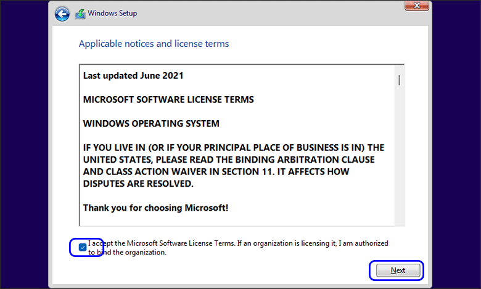Click 'WINDOWS OPERATING SYSTEM' text
This screenshot has width=481, height=289.
click(151, 123)
